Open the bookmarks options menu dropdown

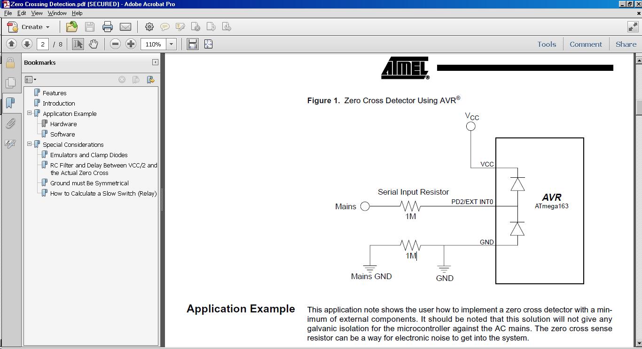tap(31, 80)
